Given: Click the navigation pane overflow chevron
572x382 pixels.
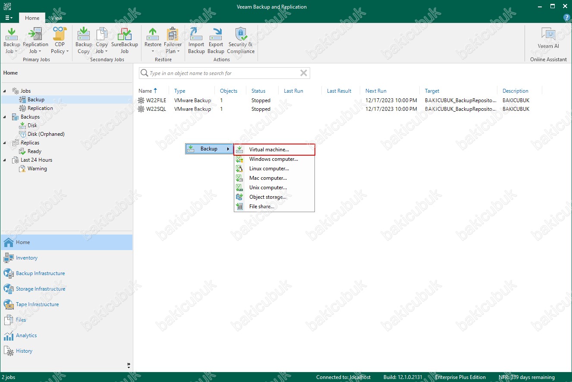Looking at the screenshot, I should [129, 365].
